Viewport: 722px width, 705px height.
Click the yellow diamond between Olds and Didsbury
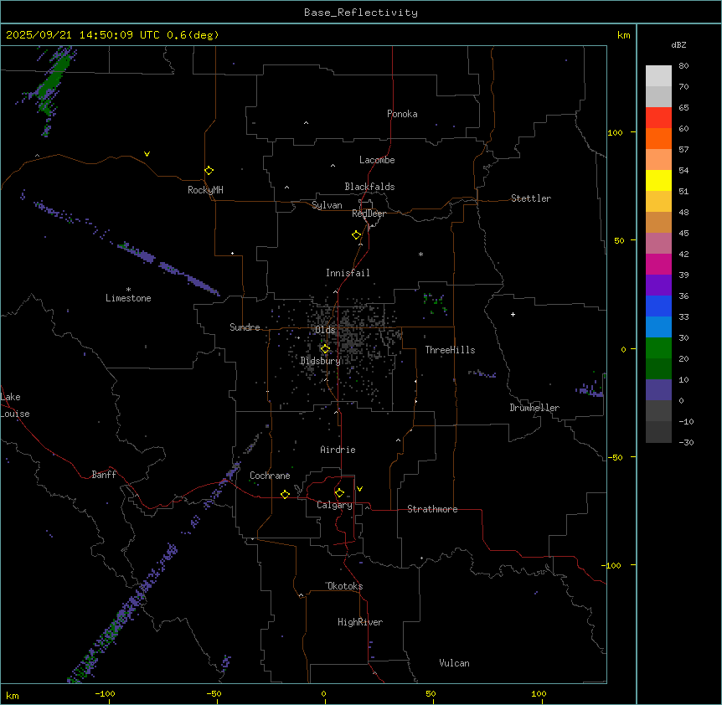[325, 348]
